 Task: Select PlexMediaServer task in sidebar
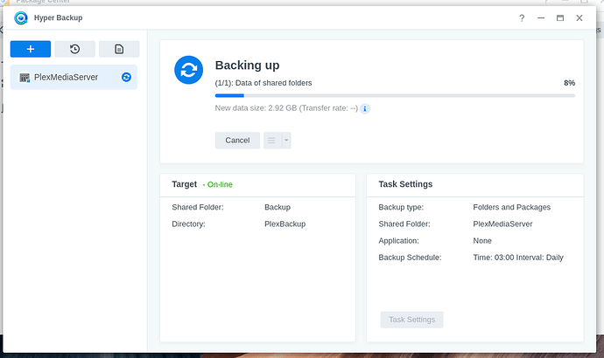pos(74,77)
